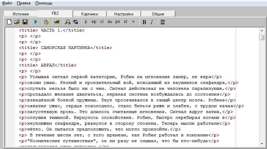Select the FB2 tab

(55, 13)
